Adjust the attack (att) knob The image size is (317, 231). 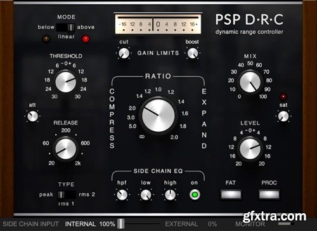point(33,116)
